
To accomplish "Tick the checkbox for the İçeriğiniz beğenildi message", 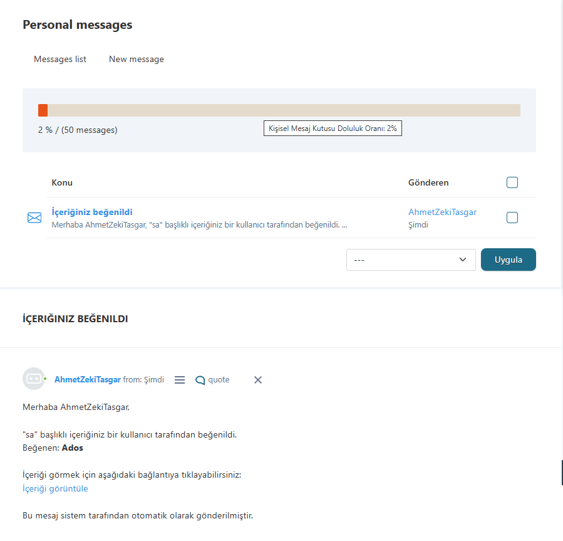I will click(512, 218).
